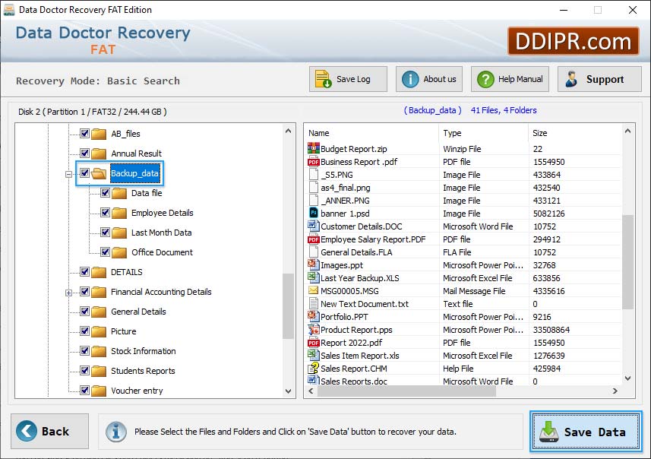This screenshot has height=459, width=651.
Task: Click the Word icon of Customer Details.DOC
Action: pos(313,226)
